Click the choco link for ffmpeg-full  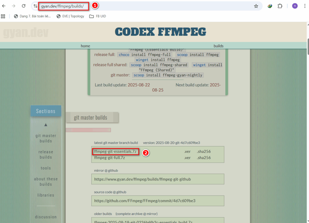pos(124,55)
